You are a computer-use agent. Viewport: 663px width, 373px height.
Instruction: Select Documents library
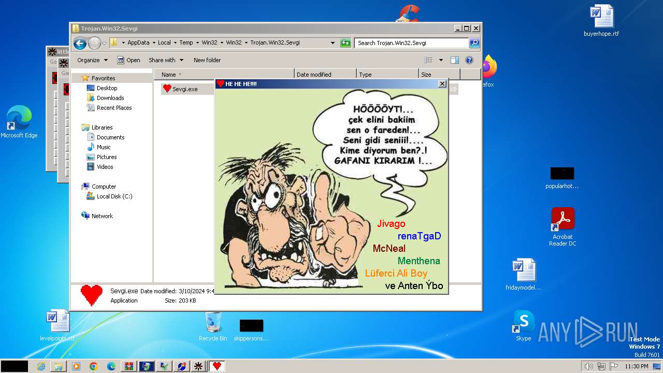point(110,137)
